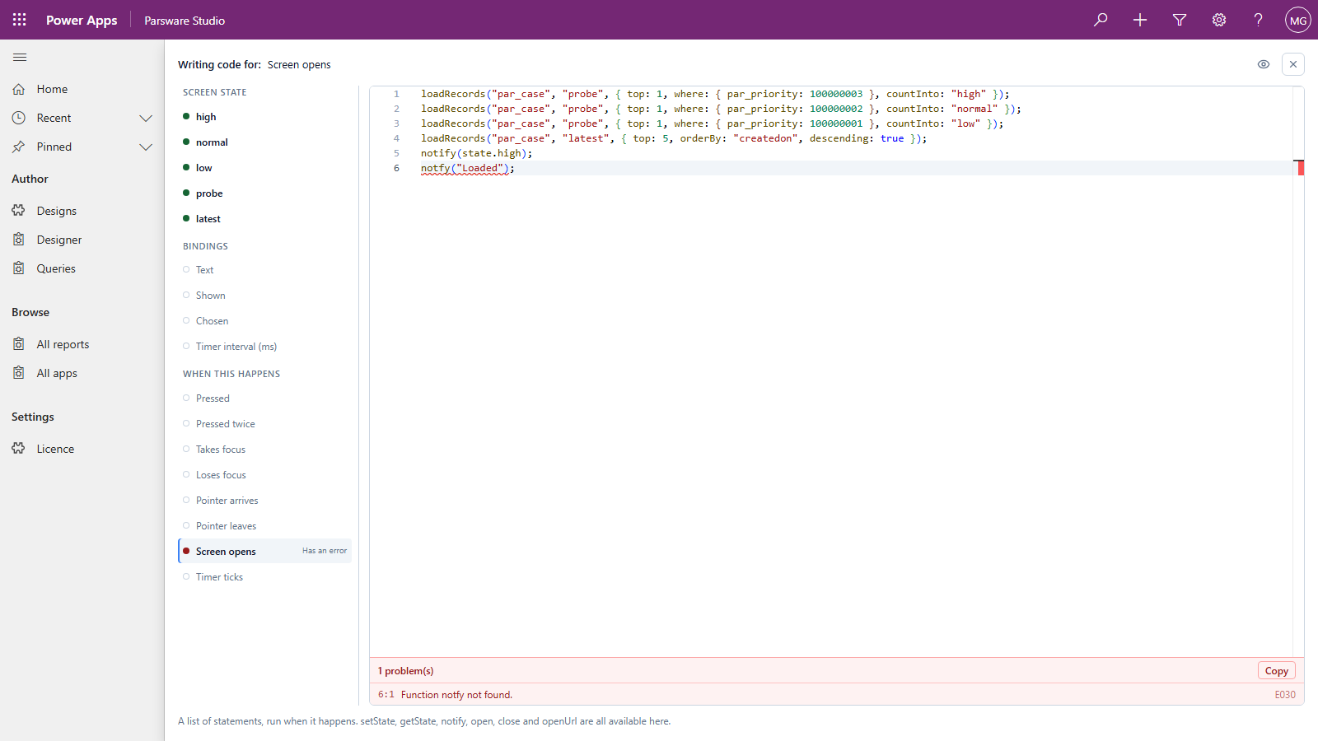Expand the Recent section chevron
This screenshot has width=1318, height=741.
point(146,118)
